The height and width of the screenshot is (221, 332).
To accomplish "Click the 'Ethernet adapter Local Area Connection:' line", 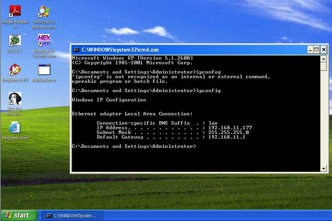I will point(132,114).
